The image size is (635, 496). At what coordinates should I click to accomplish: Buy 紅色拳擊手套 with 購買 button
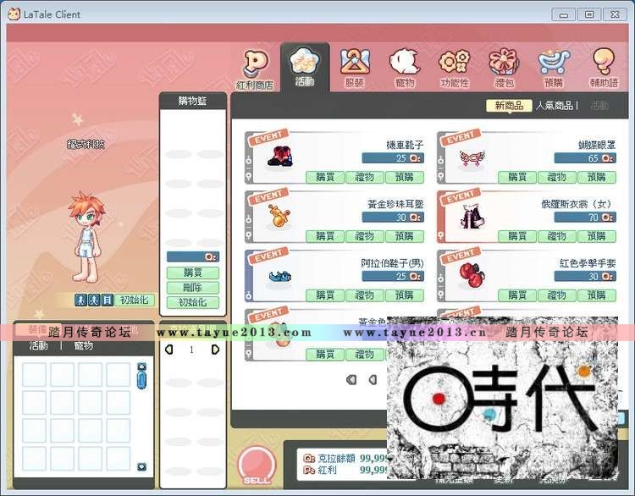tap(517, 295)
